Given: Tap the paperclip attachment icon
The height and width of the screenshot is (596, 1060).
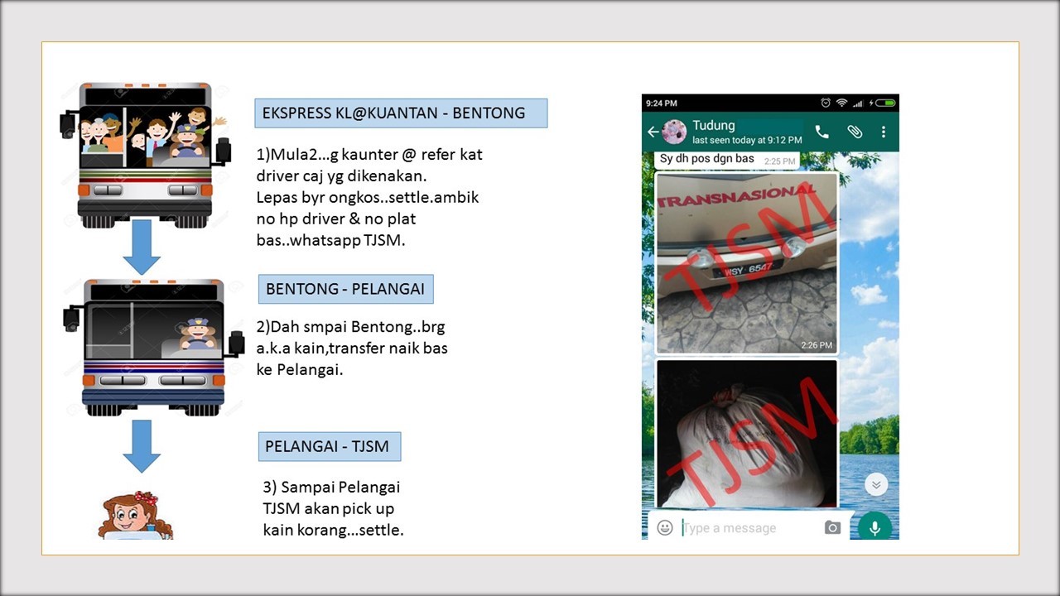Looking at the screenshot, I should pyautogui.click(x=855, y=132).
